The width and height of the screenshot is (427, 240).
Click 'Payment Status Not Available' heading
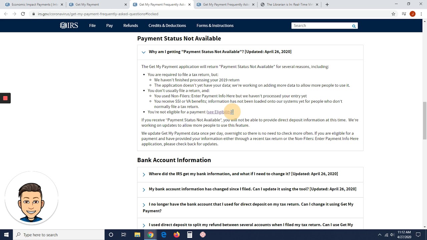tap(179, 38)
